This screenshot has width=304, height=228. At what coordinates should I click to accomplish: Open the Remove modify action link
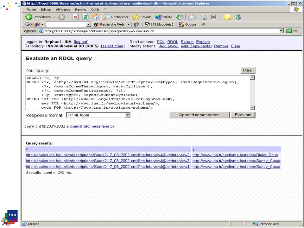pyautogui.click(x=221, y=46)
